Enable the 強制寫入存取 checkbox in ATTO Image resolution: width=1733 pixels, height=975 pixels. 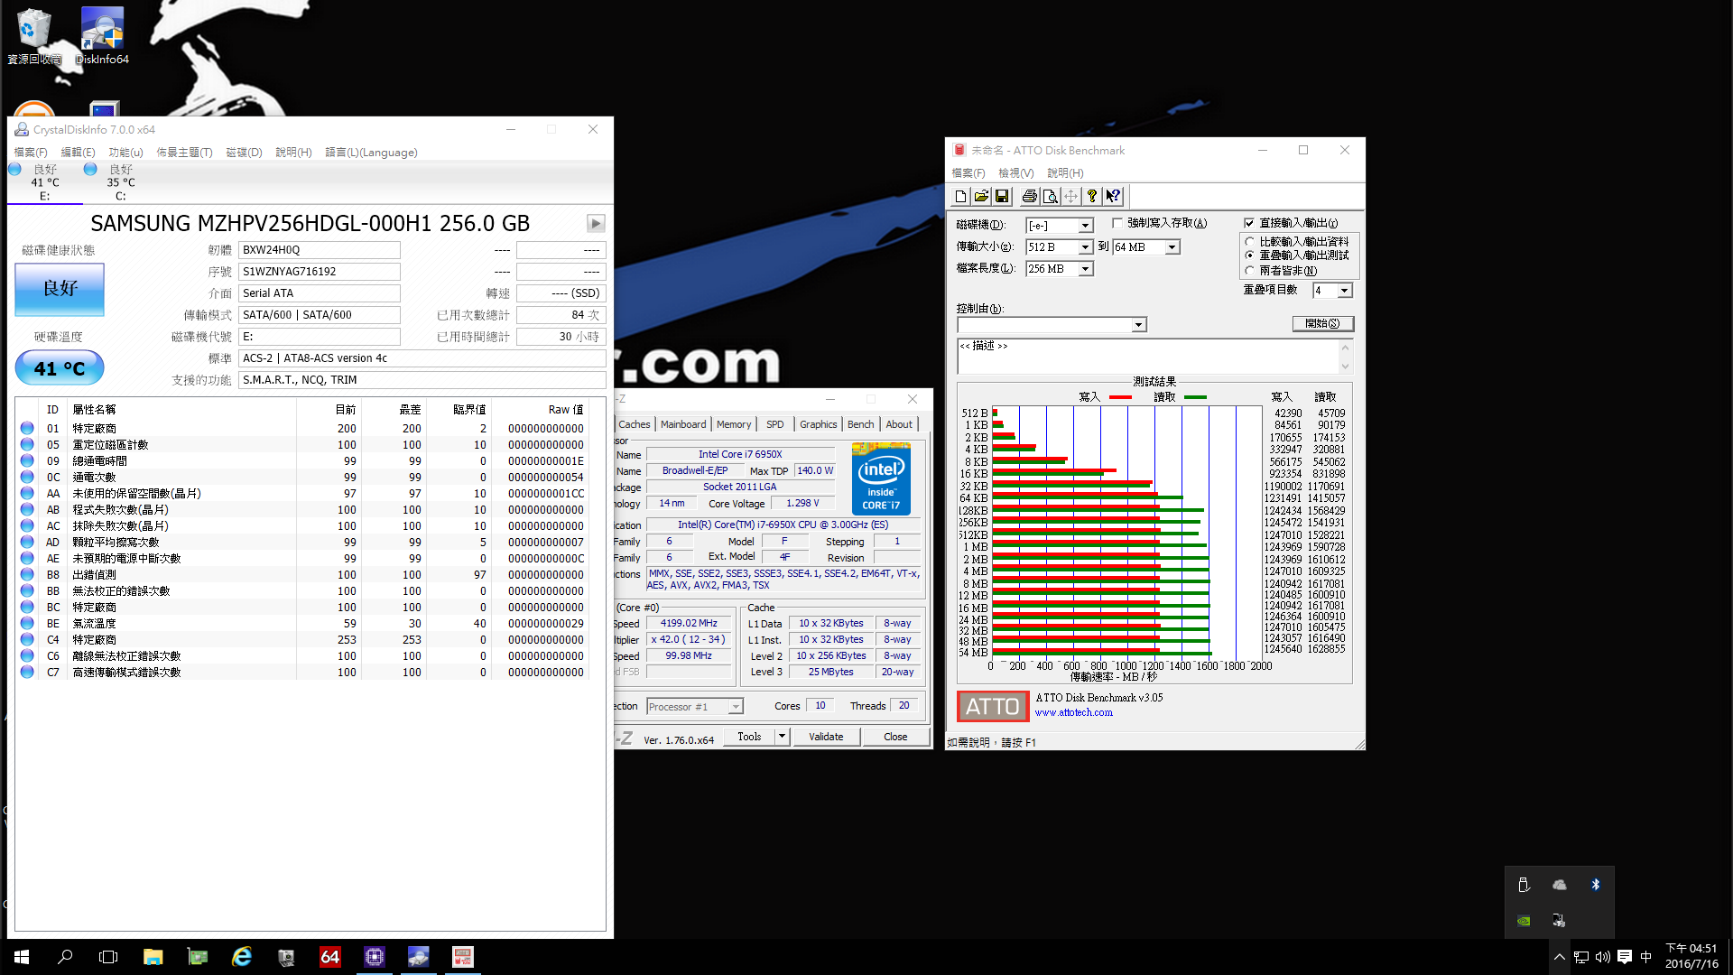pos(1117,223)
